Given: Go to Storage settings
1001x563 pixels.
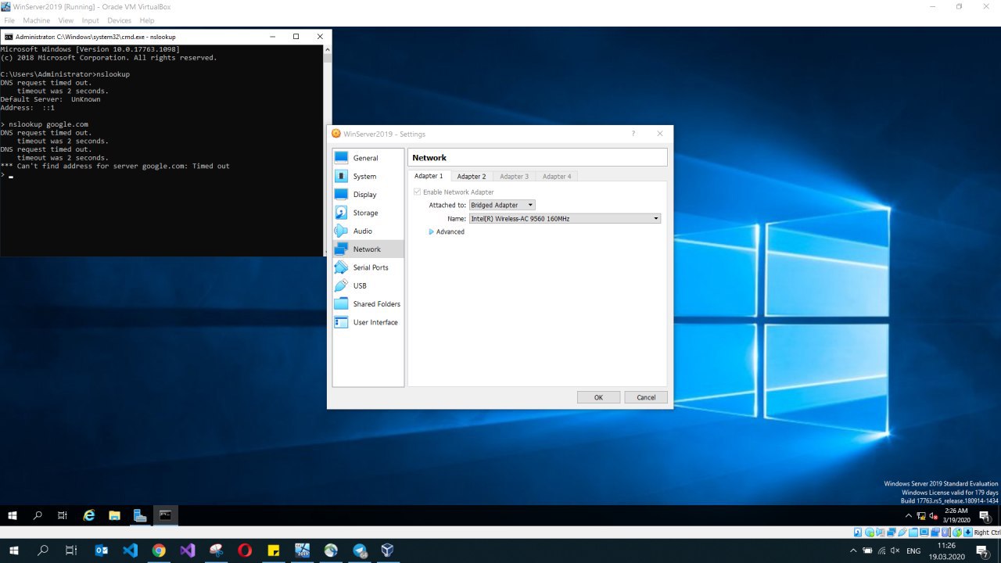Looking at the screenshot, I should coord(368,213).
